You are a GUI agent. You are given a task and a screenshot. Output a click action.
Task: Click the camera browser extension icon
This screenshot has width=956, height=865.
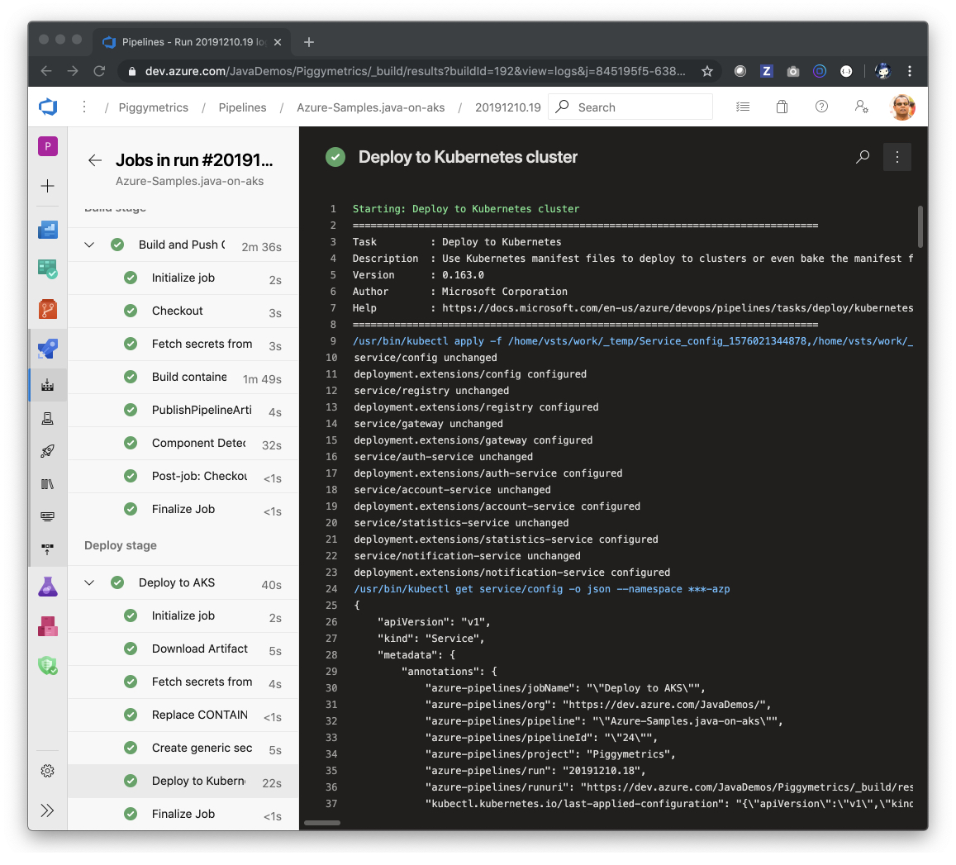(792, 71)
